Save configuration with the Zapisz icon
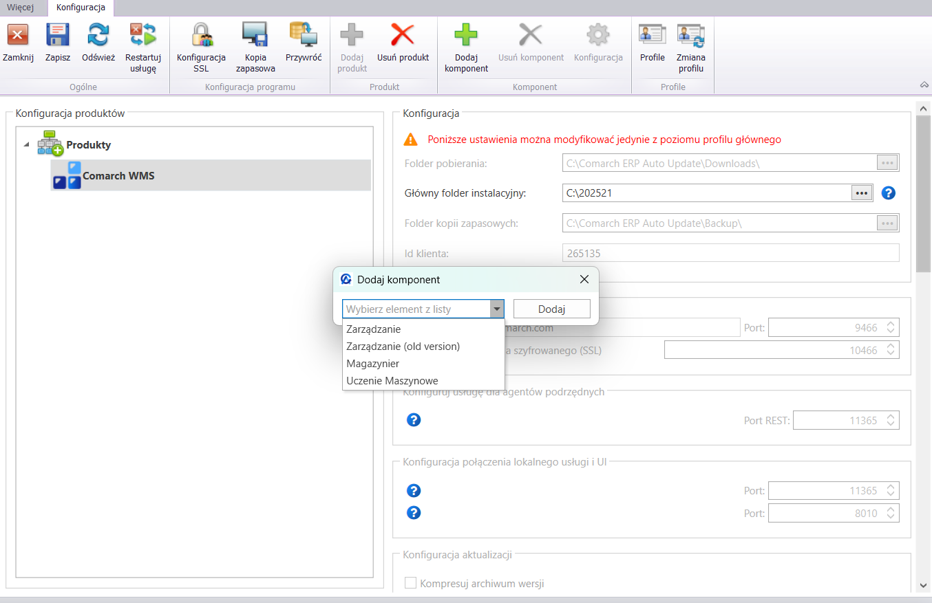 pos(58,34)
